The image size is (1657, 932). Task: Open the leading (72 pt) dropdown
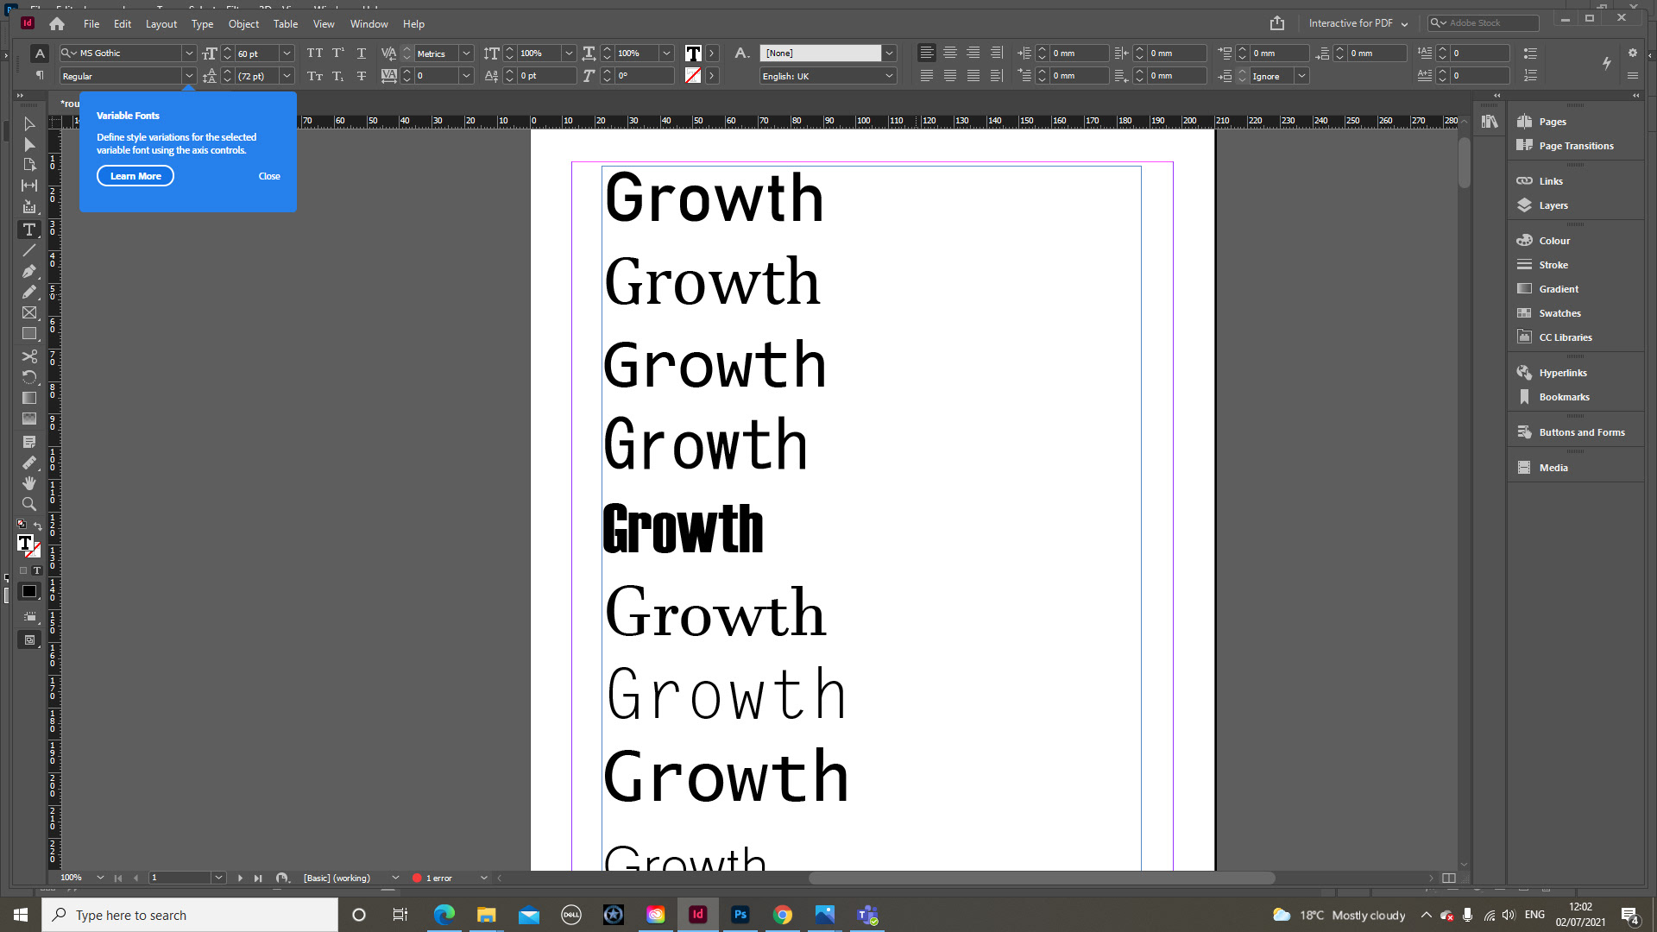click(x=287, y=77)
